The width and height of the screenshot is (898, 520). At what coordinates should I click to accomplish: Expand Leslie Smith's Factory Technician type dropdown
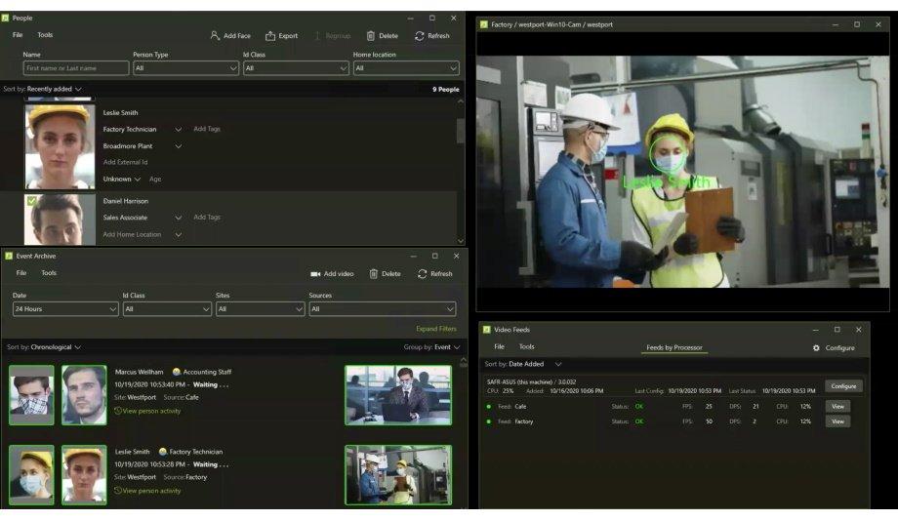tap(178, 130)
